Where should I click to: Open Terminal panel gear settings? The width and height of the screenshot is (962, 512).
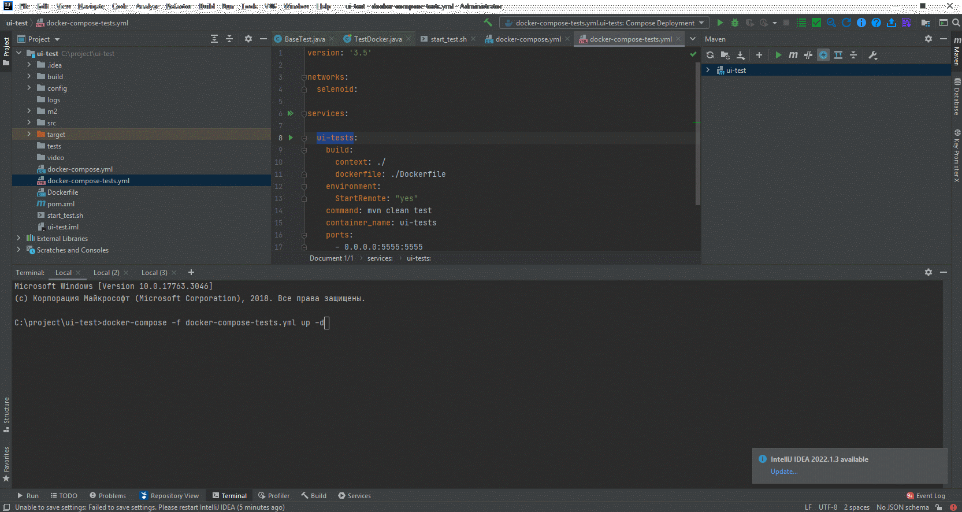928,272
